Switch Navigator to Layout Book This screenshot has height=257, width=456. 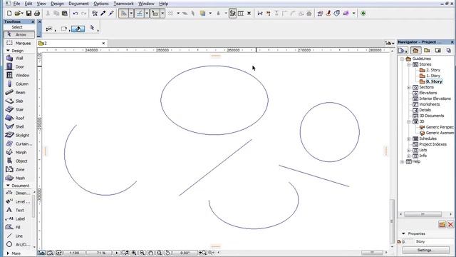pyautogui.click(x=437, y=51)
